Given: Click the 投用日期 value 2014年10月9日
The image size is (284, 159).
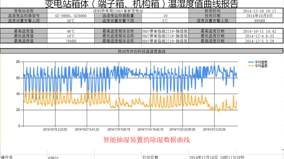Looking at the screenshot, I should pyautogui.click(x=259, y=16).
